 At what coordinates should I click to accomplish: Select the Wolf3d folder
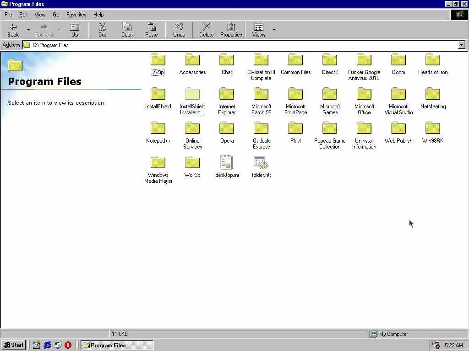point(192,167)
